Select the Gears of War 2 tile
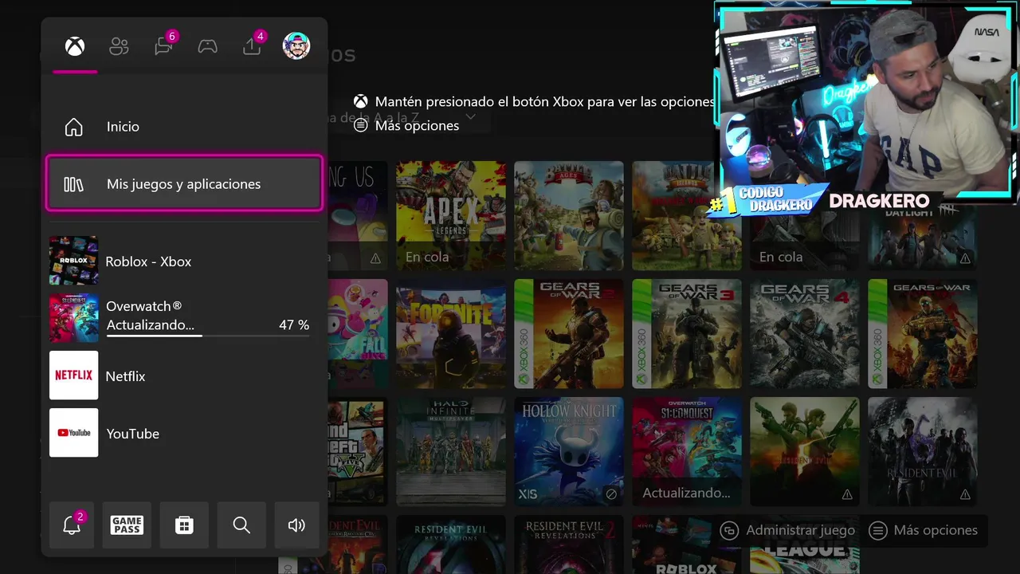Image resolution: width=1020 pixels, height=574 pixels. [x=569, y=334]
